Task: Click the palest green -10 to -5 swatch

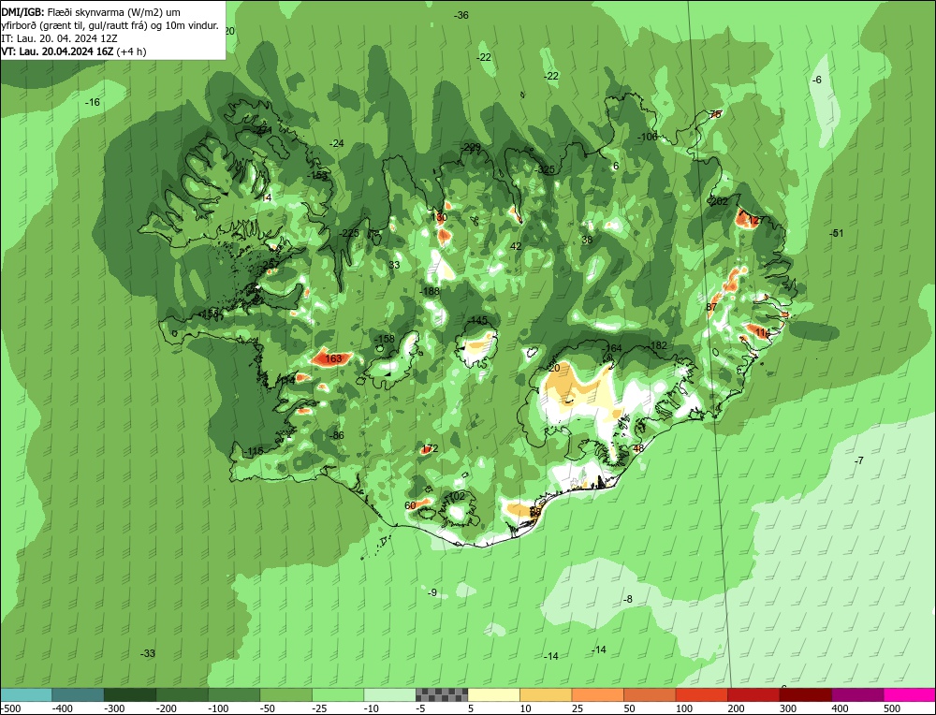Action: [389, 694]
